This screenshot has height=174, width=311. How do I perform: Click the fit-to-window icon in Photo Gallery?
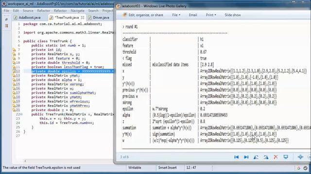(x=300, y=157)
